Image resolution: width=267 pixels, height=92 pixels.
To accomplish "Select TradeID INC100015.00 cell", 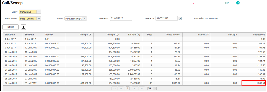I will coord(54,74).
